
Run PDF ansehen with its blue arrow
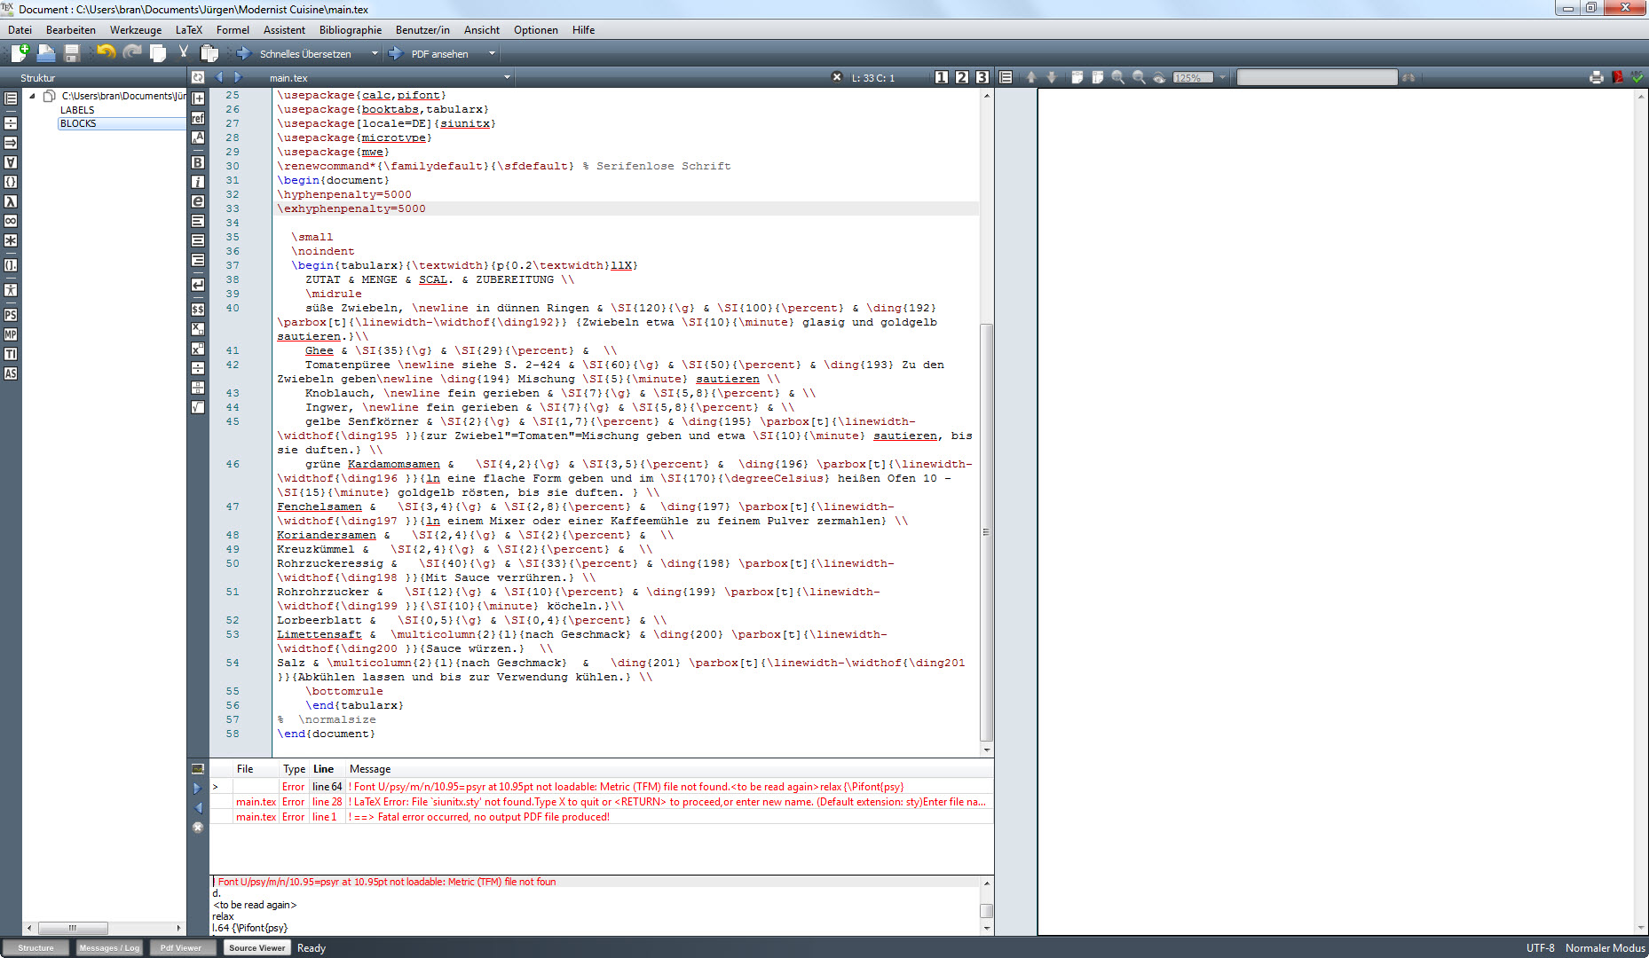click(x=396, y=53)
